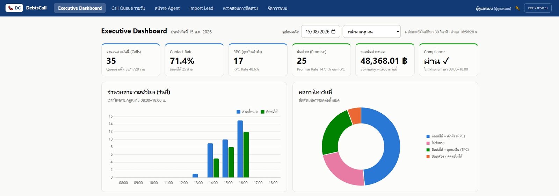Click the 18:00 x-axis label
This screenshot has width=559, height=196.
pyautogui.click(x=273, y=183)
